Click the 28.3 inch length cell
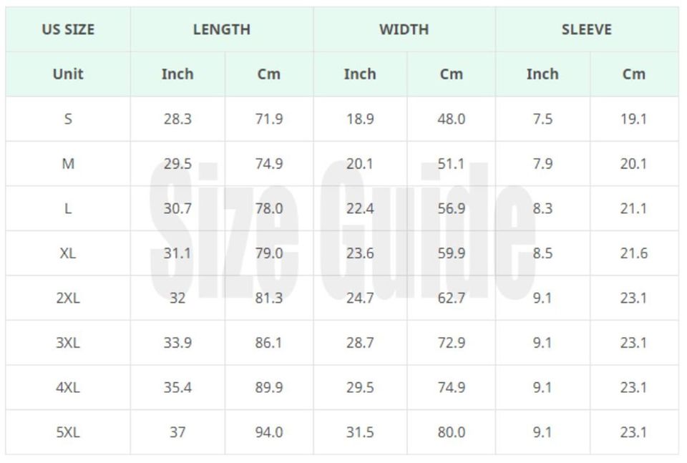This screenshot has width=687, height=463. 177,119
